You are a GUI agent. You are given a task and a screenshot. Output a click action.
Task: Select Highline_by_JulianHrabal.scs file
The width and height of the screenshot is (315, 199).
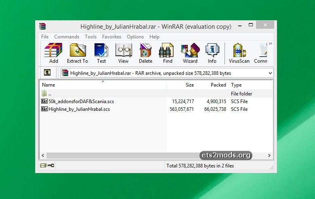click(79, 109)
